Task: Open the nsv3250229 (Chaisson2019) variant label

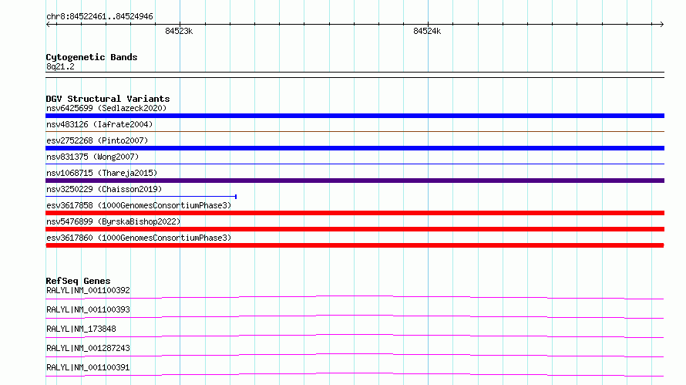Action: [104, 189]
